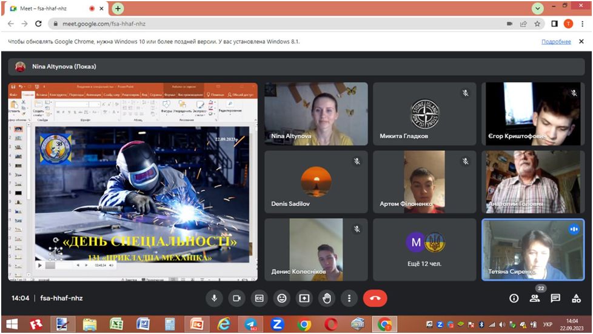Open the Chrome profile avatar T
The height and width of the screenshot is (334, 593).
coord(568,24)
